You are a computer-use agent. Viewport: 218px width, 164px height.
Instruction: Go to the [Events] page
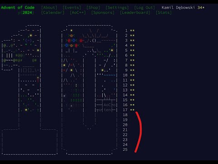[x=72, y=7]
